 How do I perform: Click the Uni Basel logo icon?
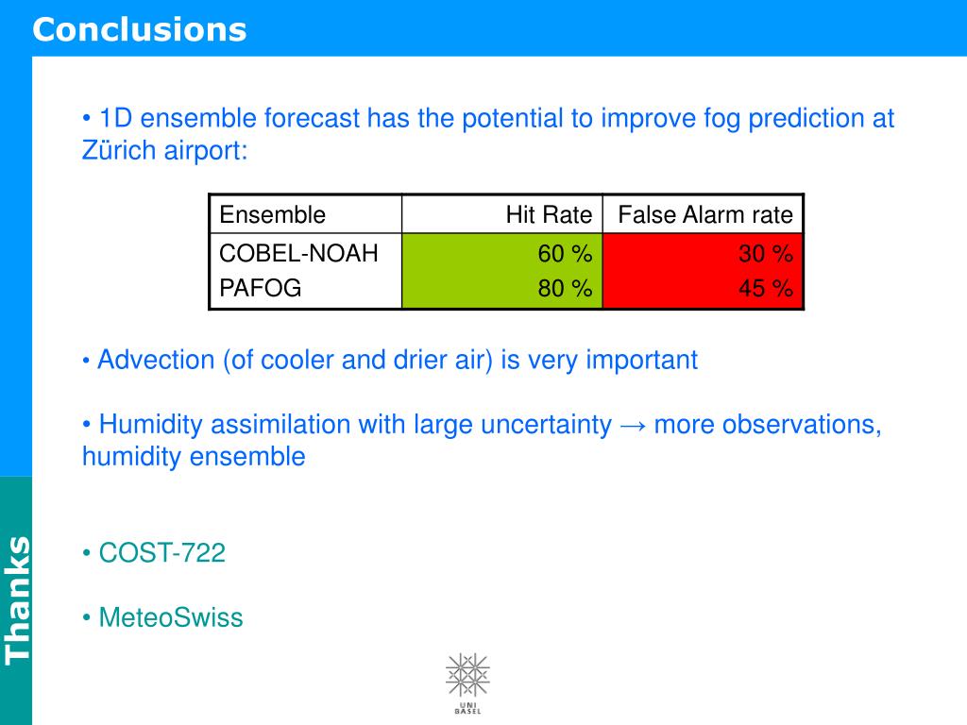pos(467,683)
